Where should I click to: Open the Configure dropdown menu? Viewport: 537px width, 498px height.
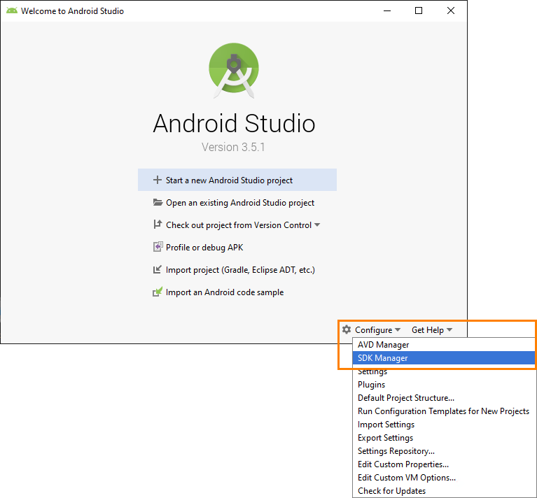click(377, 330)
